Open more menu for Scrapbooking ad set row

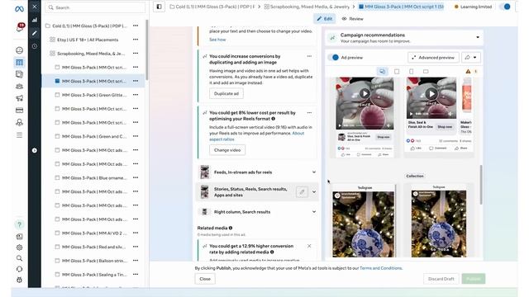click(136, 53)
